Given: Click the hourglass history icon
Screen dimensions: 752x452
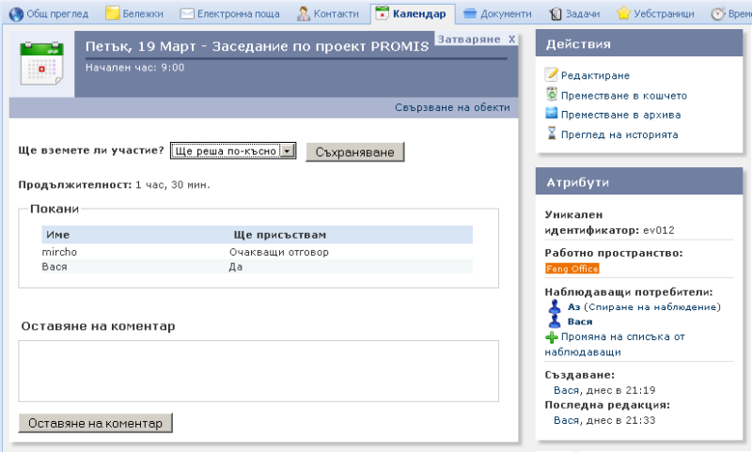Looking at the screenshot, I should pos(552,134).
